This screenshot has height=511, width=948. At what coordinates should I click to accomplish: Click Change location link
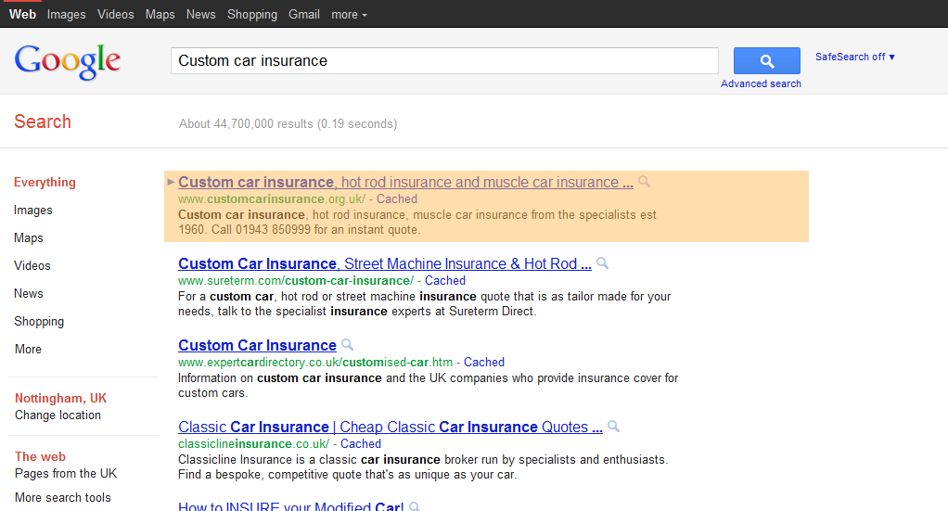coord(58,415)
